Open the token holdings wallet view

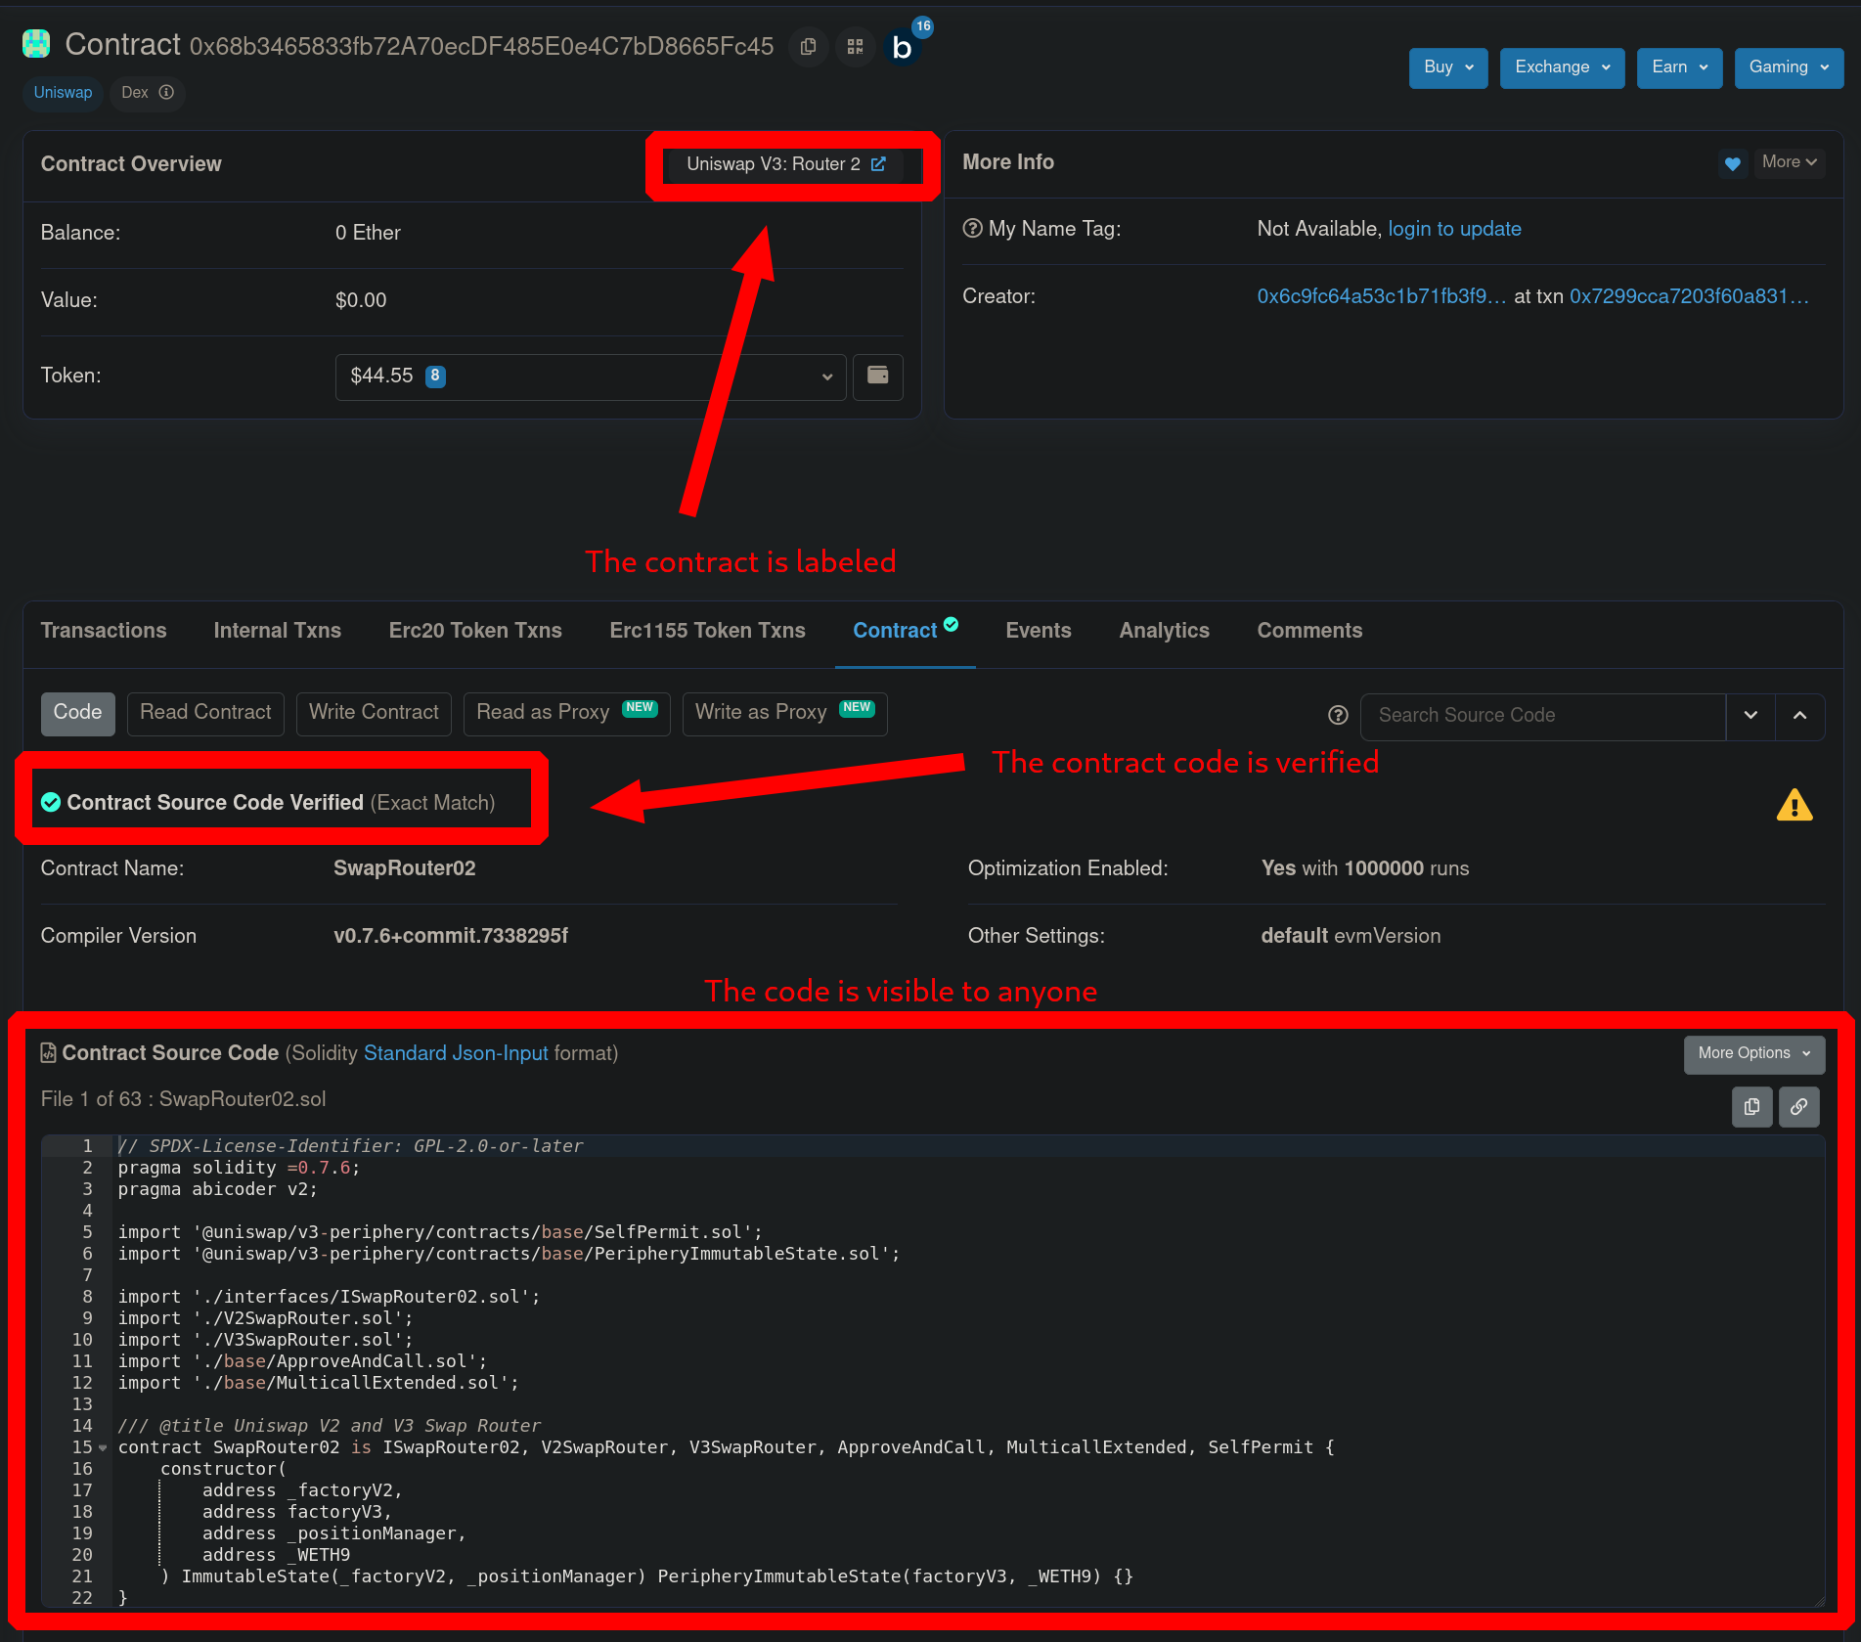click(x=877, y=376)
